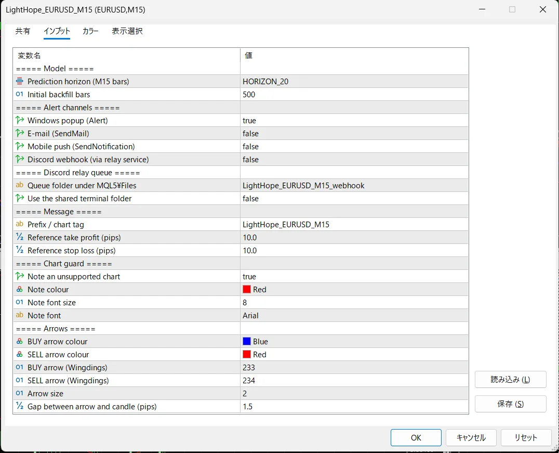559x453 pixels.
Task: Open the BUY arrow colour Blue dropdown
Action: (x=354, y=341)
